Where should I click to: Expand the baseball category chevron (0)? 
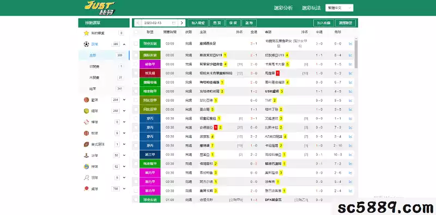coord(124,122)
